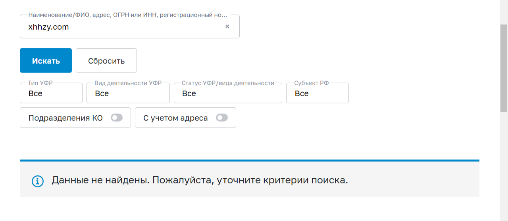Turn on the С учетом адреса switch
The height and width of the screenshot is (221, 508).
point(222,118)
